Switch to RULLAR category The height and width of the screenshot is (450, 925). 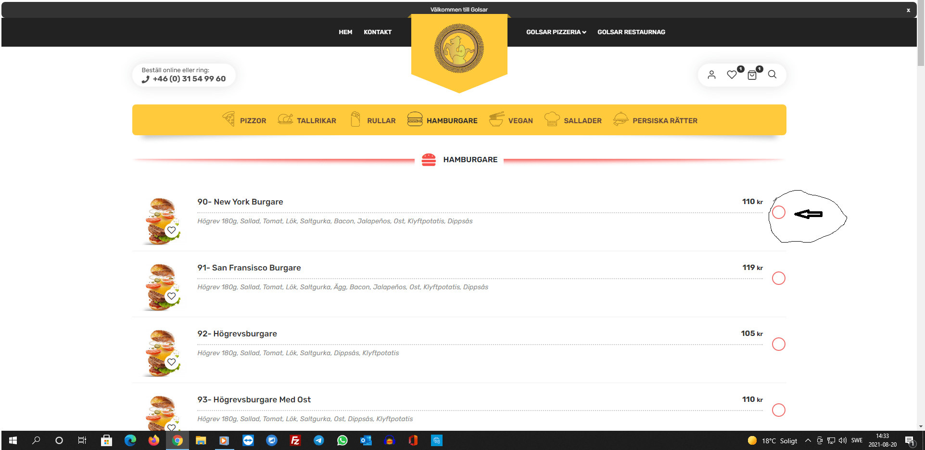381,121
